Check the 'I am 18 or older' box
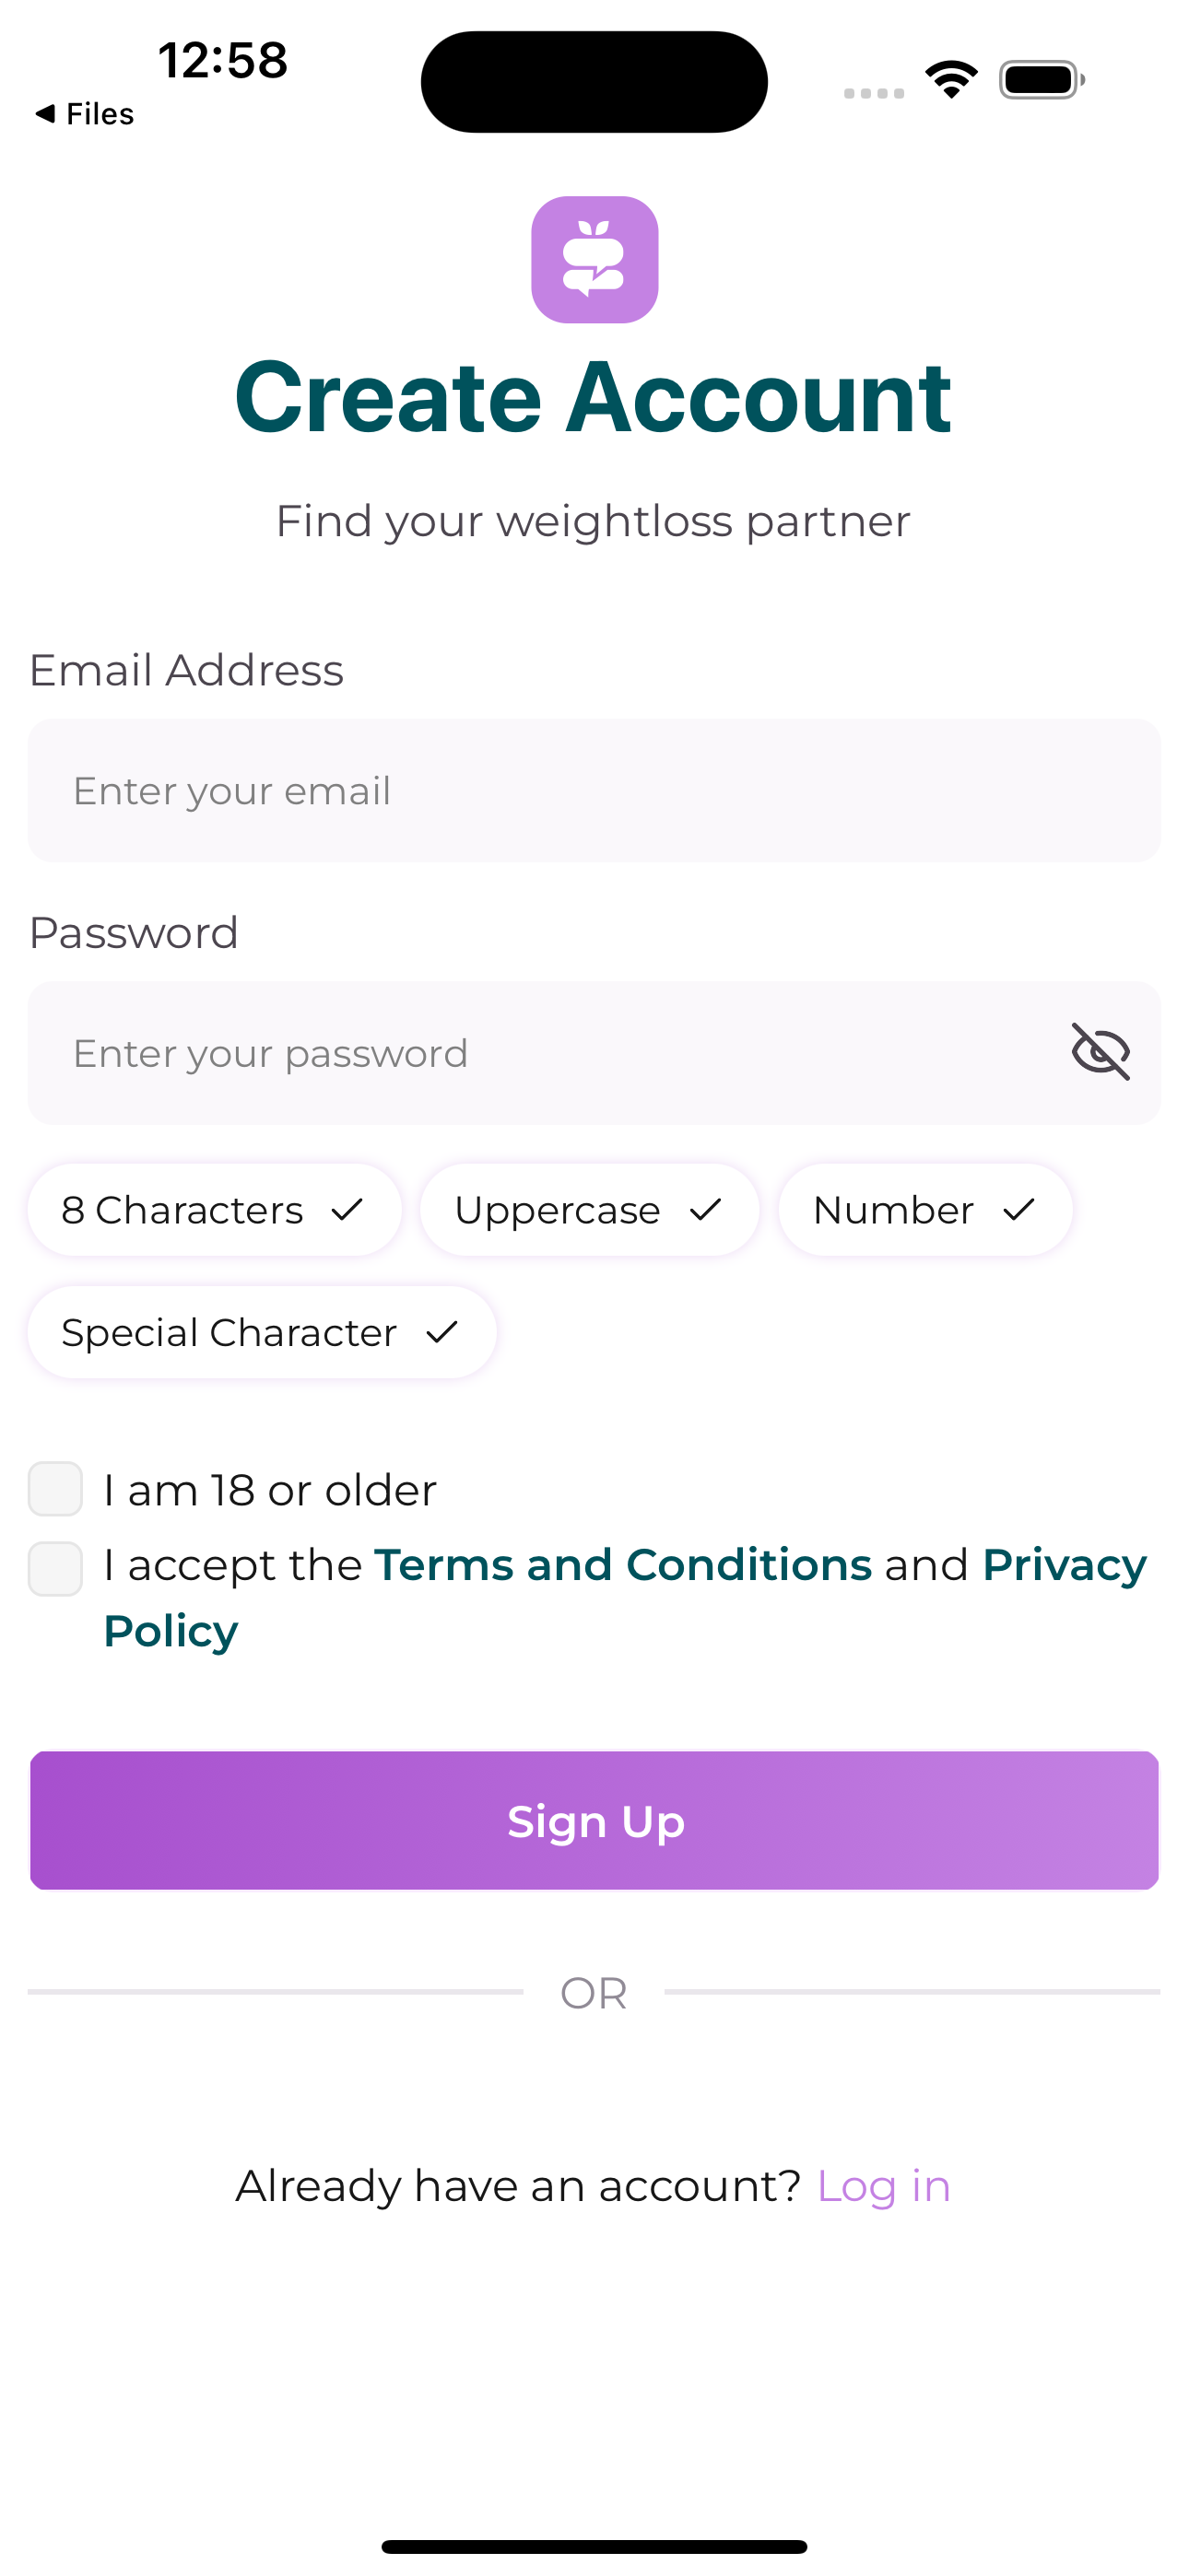Screen dimensions: 1189x2576 click(55, 1489)
